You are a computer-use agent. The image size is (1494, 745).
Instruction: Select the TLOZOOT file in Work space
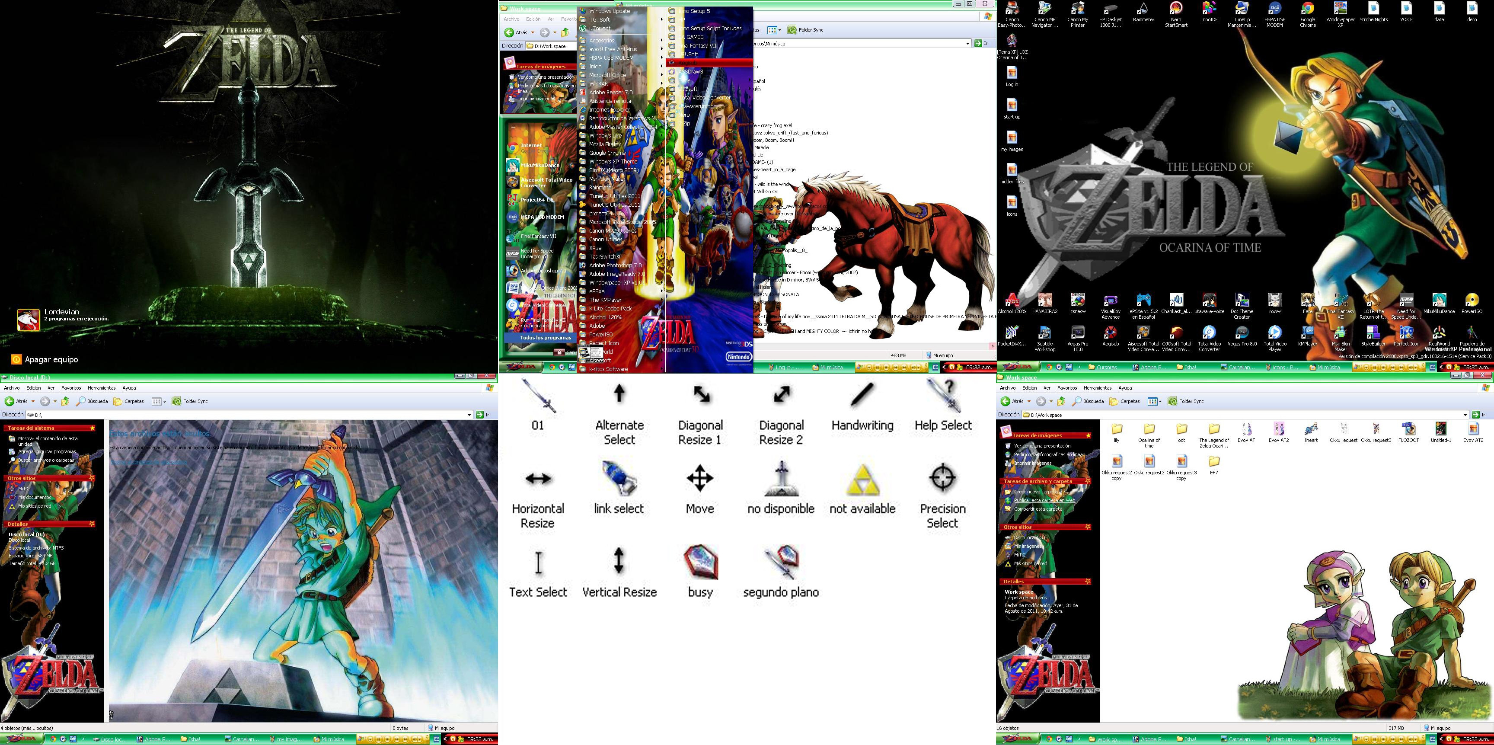tap(1409, 433)
